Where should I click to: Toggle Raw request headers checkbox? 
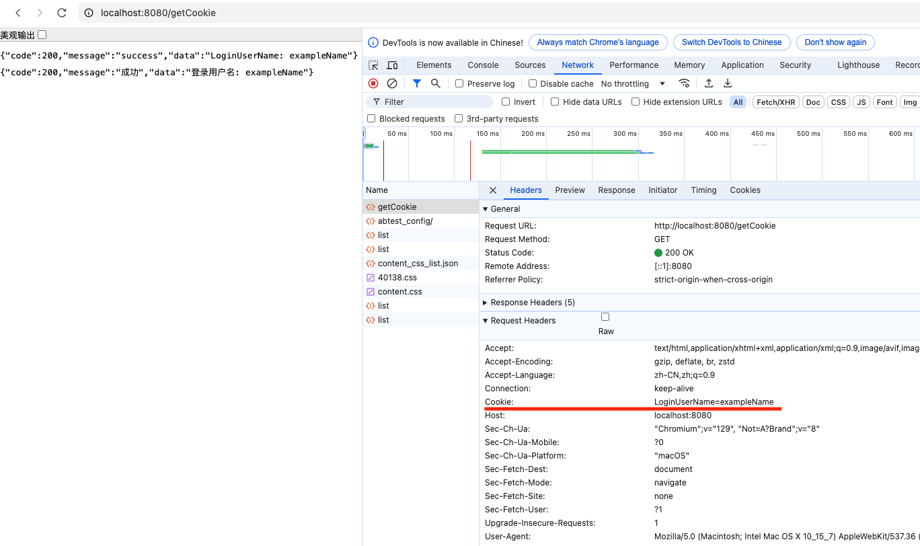605,317
